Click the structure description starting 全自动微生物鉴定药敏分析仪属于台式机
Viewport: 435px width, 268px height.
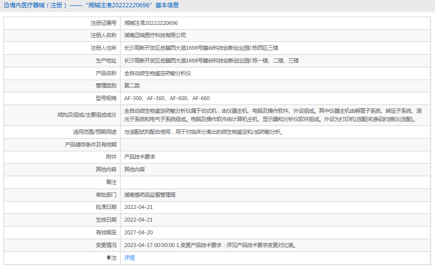pyautogui.click(x=273, y=115)
